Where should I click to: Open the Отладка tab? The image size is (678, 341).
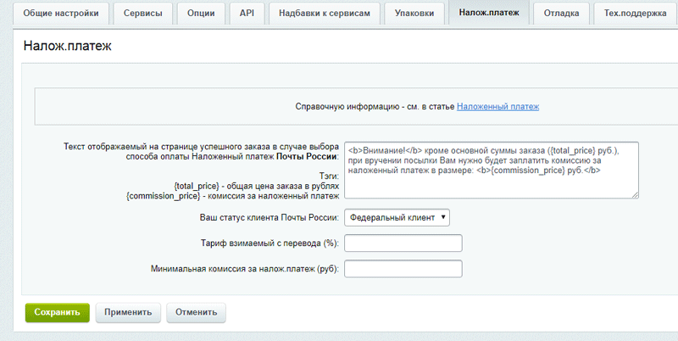click(x=562, y=14)
